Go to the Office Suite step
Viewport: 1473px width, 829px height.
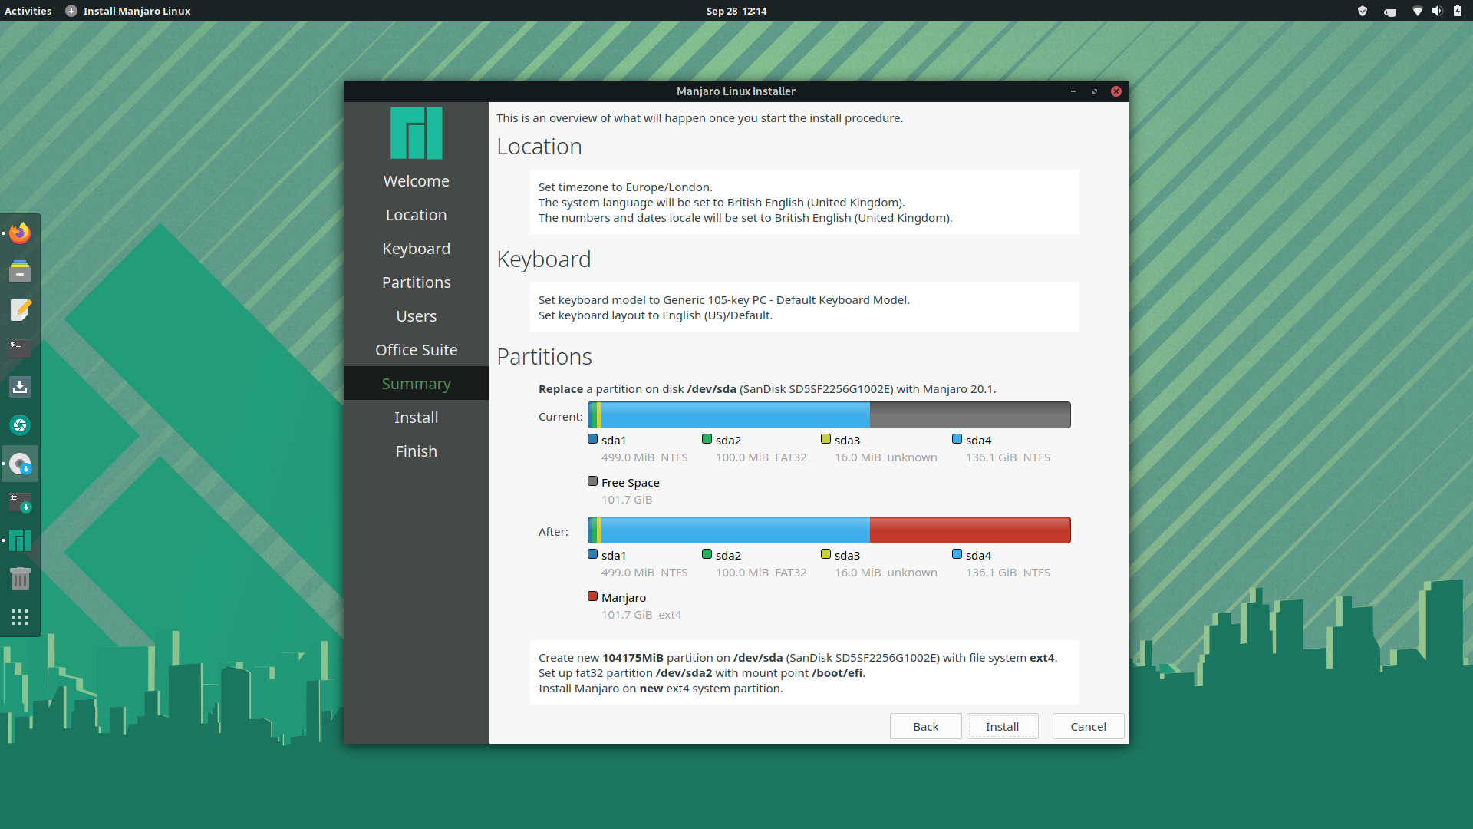click(x=416, y=350)
